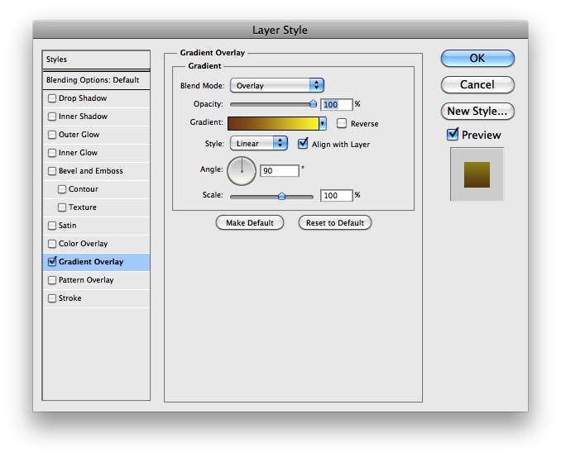
Task: Select the Styles list entry
Action: pos(96,60)
